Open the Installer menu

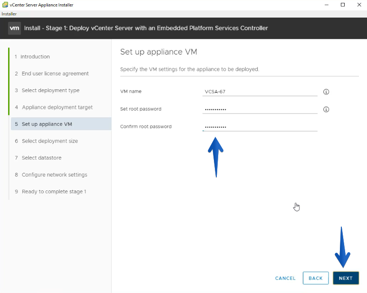(x=9, y=14)
